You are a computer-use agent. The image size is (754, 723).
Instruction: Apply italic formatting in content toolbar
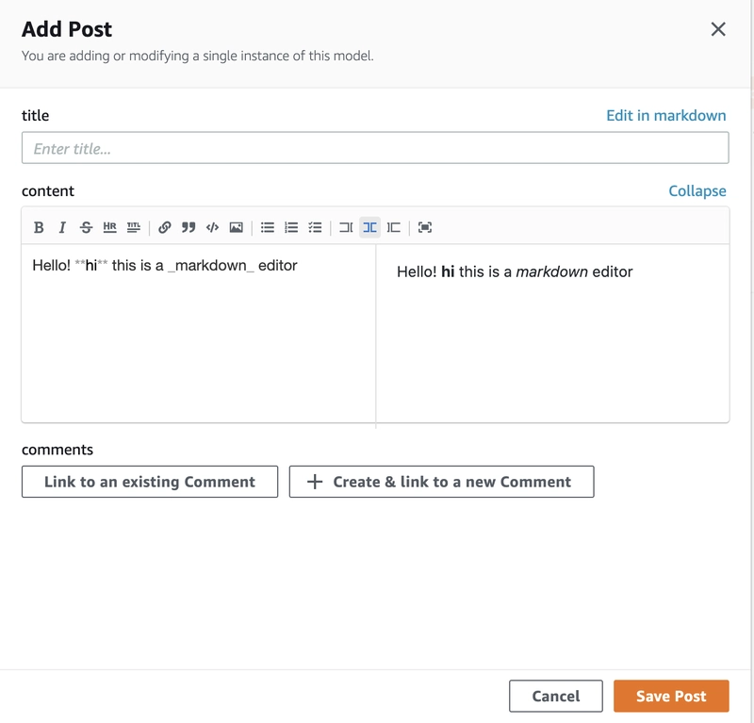click(62, 227)
